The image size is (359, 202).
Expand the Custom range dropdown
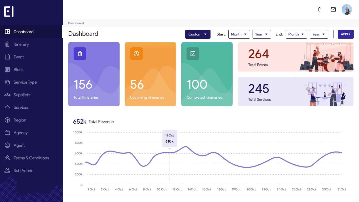198,34
